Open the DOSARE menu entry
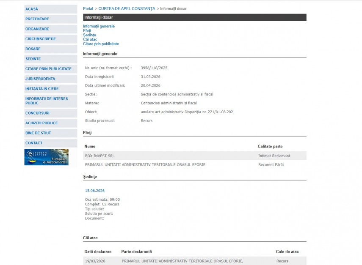The width and height of the screenshot is (362, 265). 33,49
